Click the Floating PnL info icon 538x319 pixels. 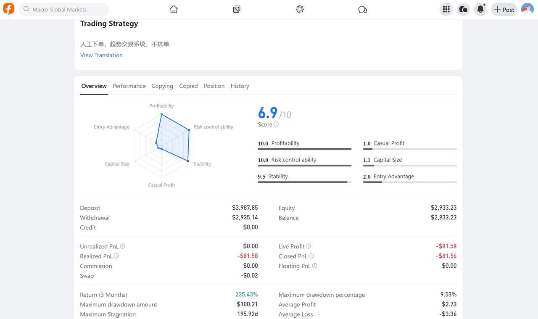314,266
